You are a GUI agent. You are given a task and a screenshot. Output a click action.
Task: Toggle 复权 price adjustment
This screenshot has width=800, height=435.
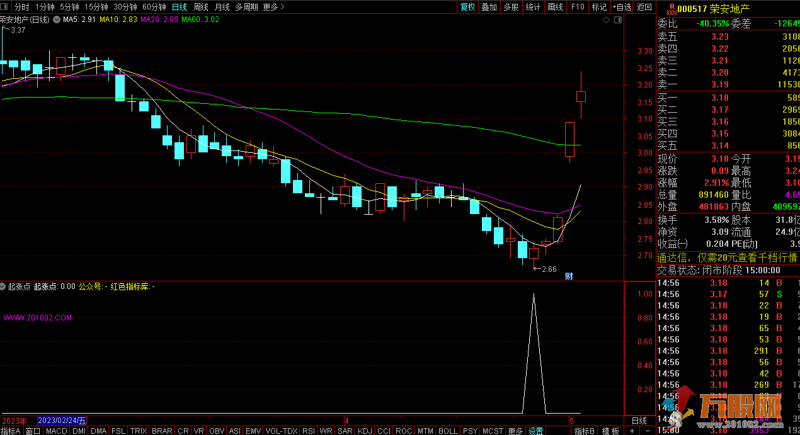467,7
